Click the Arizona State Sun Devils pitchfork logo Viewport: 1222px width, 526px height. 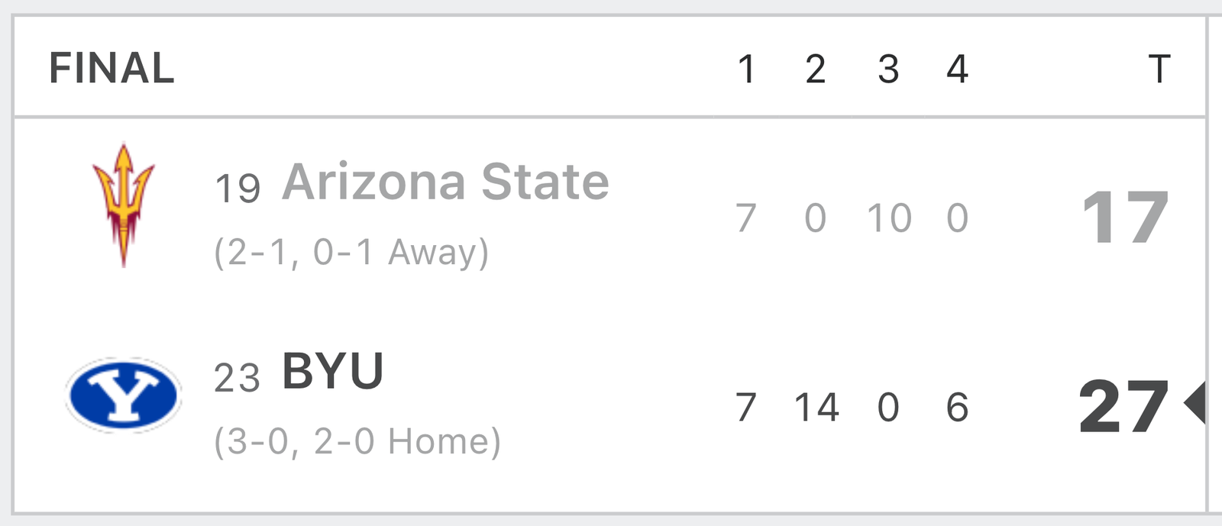[x=123, y=205]
